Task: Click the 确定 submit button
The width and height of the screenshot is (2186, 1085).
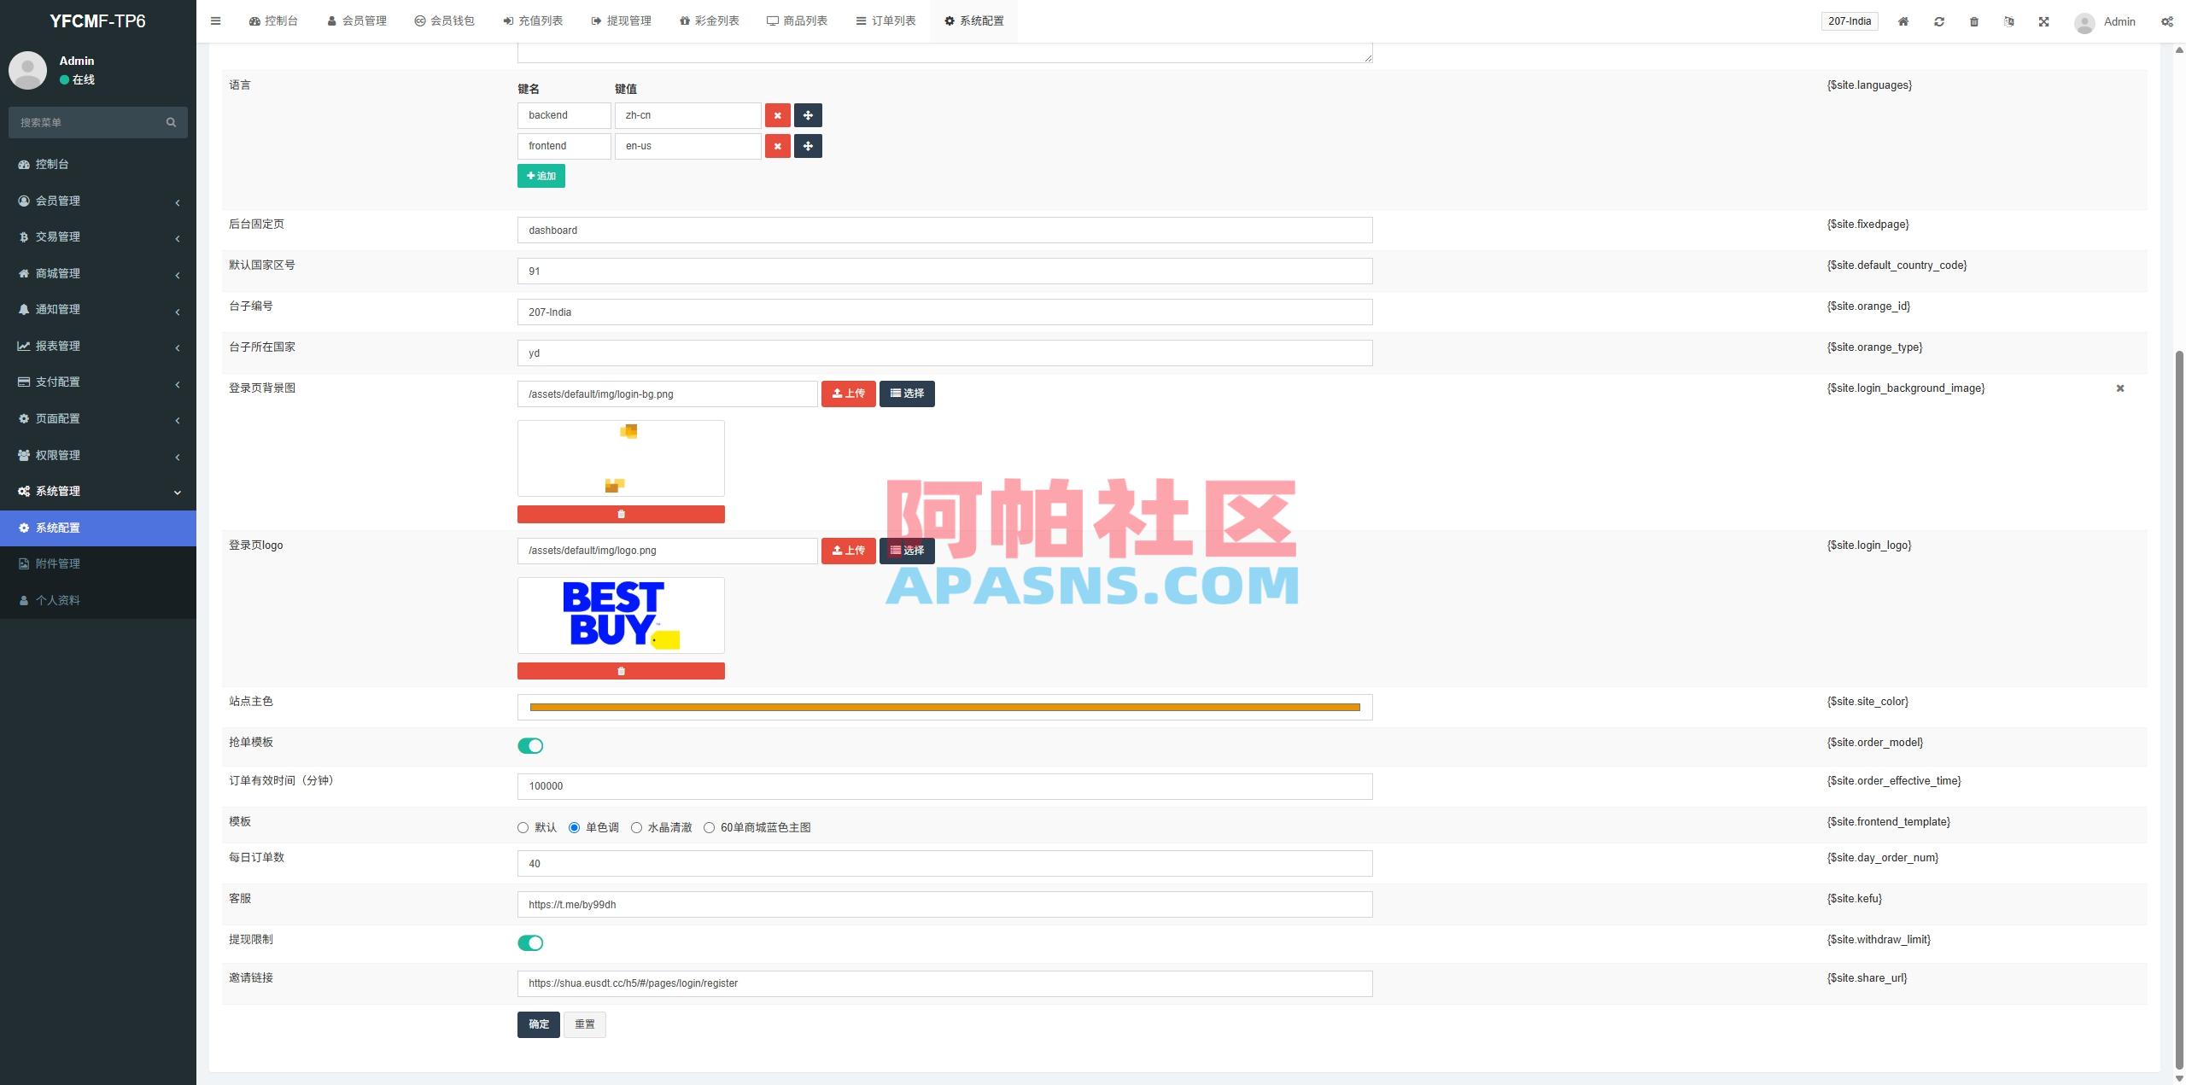Action: pos(538,1024)
